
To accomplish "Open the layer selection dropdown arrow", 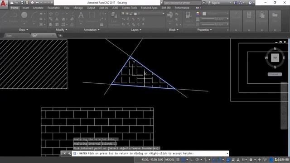I will [x=163, y=14].
